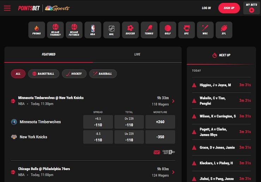
Task: Open the NHL category
Action: pos(111,30)
